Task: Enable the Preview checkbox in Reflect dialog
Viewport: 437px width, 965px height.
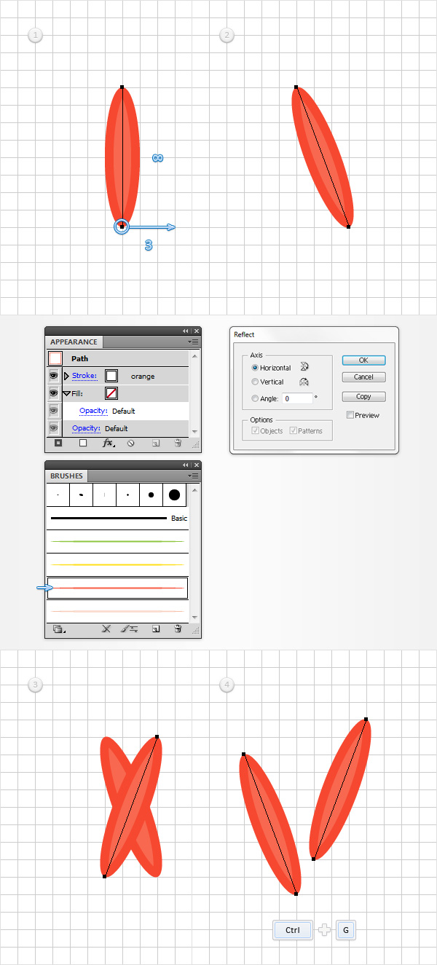Action: [351, 415]
